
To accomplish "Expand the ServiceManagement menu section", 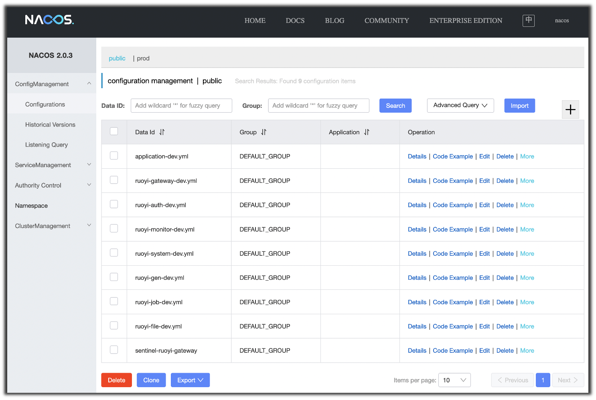I will (x=52, y=165).
